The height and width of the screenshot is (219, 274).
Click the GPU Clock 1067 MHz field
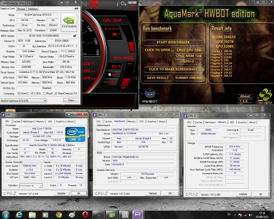click(x=23, y=77)
